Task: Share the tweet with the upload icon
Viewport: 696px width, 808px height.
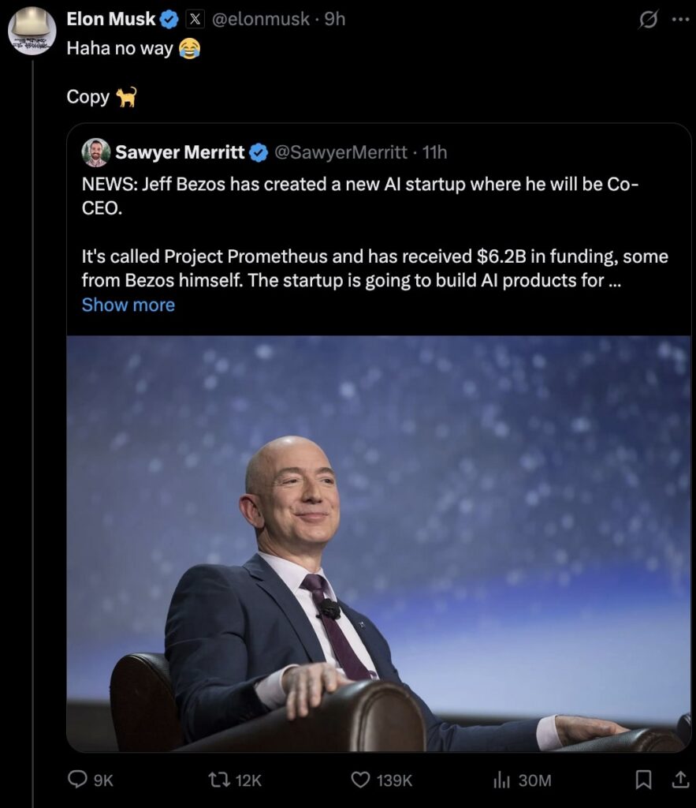Action: point(679,780)
